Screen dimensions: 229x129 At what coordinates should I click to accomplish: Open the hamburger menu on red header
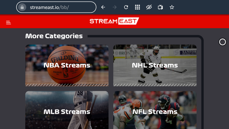(x=9, y=23)
